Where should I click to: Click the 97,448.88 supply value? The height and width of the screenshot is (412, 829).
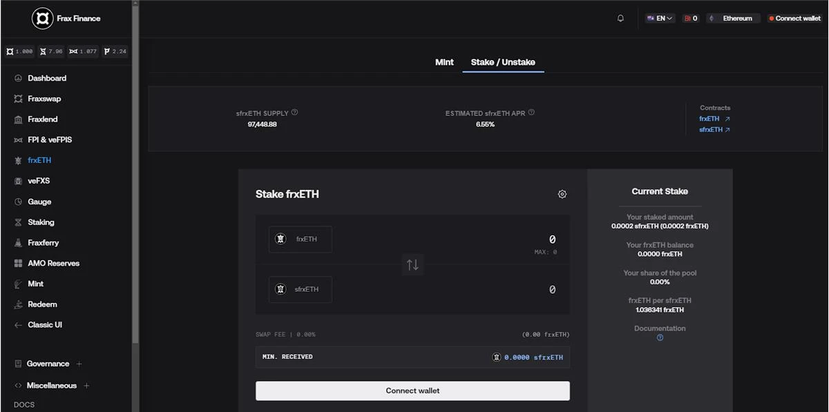tap(262, 124)
